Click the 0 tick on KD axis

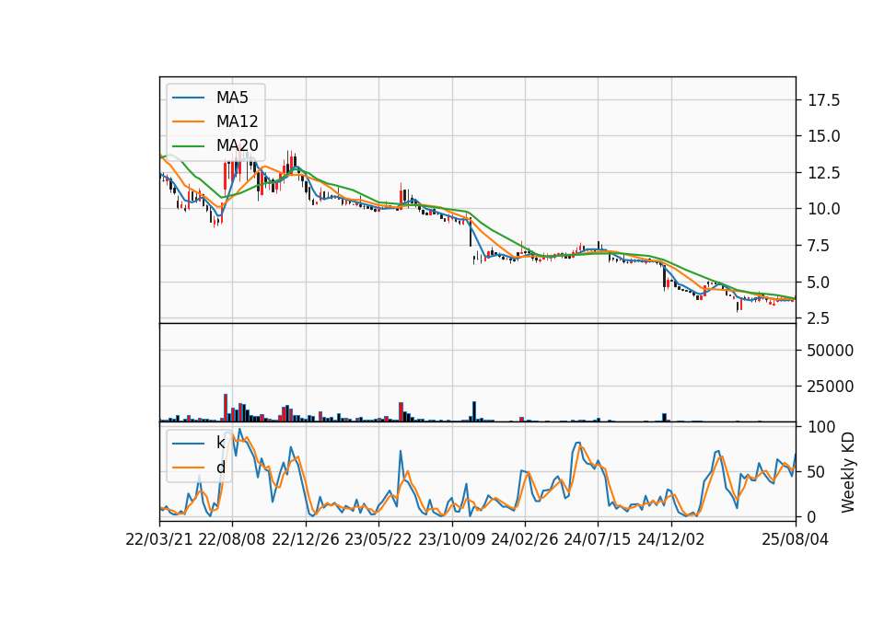[812, 516]
